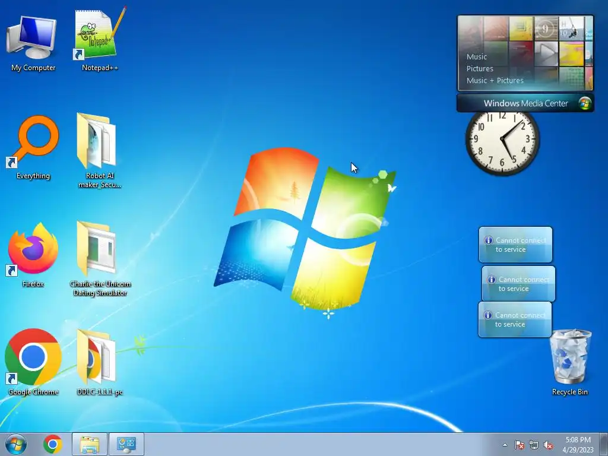Click the Action Center flag tray icon
Image resolution: width=608 pixels, height=456 pixels.
coord(520,445)
